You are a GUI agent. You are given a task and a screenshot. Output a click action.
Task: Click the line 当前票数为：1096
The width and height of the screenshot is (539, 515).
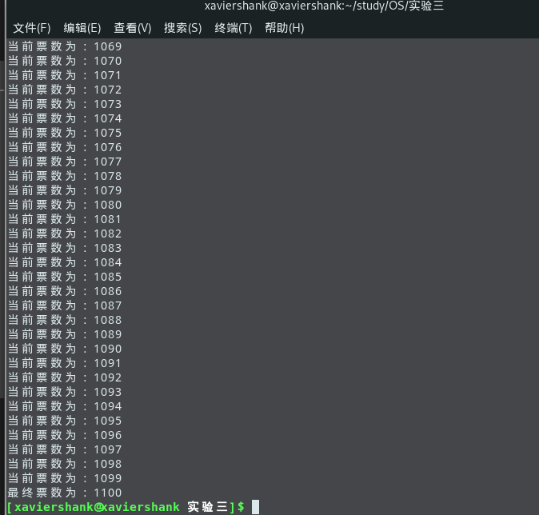(65, 435)
